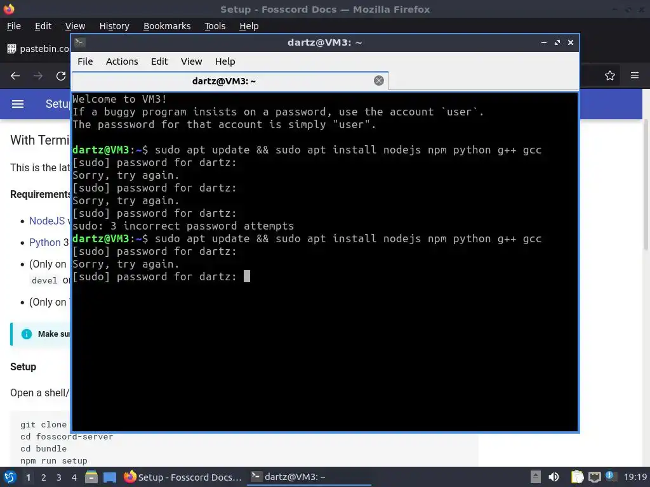Close the dartz@VM3 terminal tab
The width and height of the screenshot is (650, 487).
coord(378,81)
